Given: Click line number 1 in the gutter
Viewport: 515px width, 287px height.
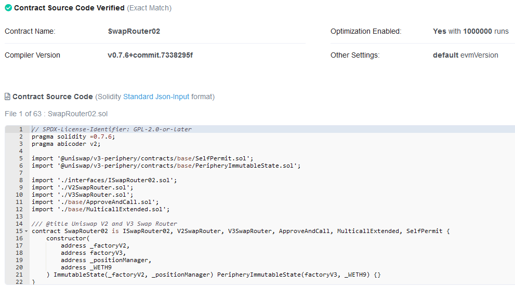Looking at the screenshot, I should click(x=20, y=129).
